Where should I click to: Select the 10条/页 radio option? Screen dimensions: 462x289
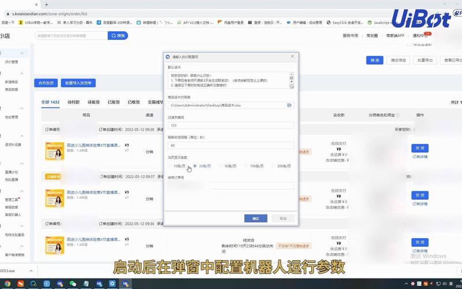pyautogui.click(x=169, y=166)
